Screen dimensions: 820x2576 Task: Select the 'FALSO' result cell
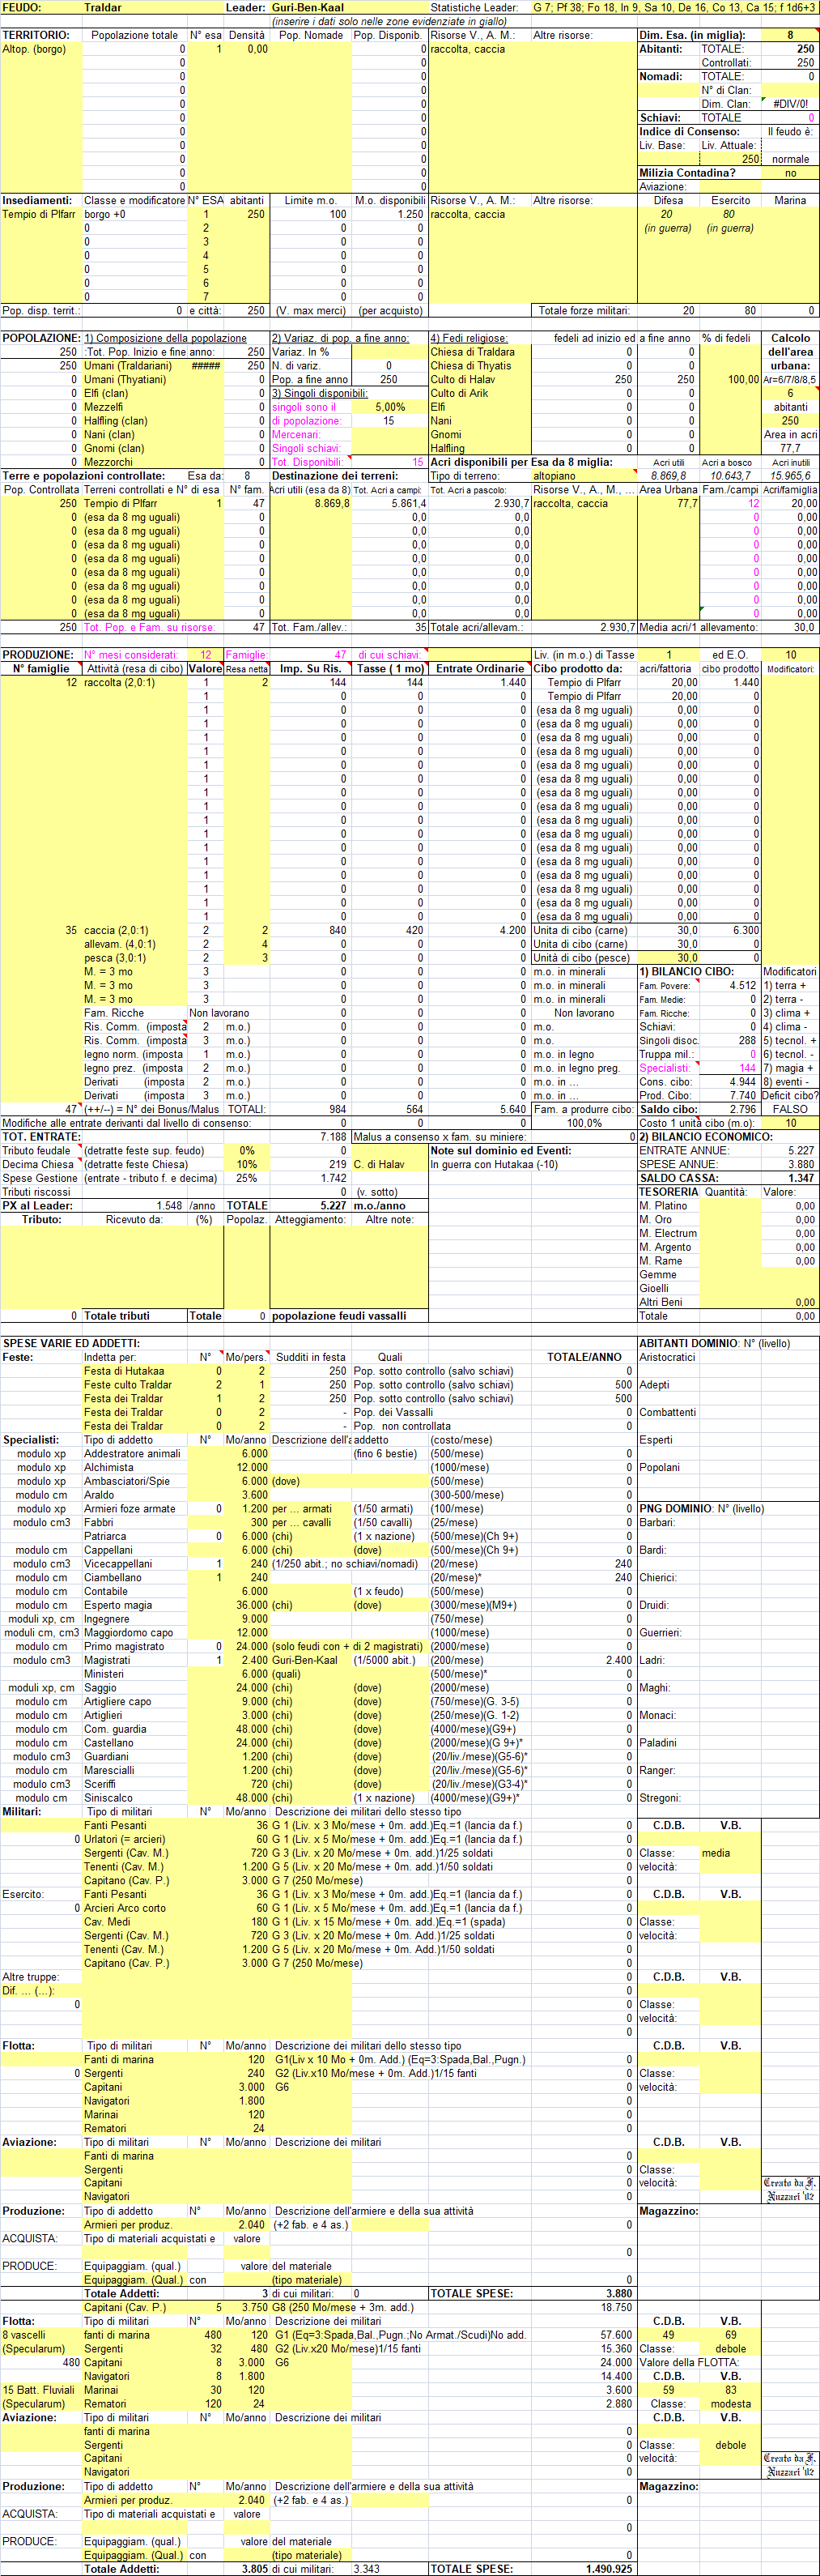pos(790,1109)
